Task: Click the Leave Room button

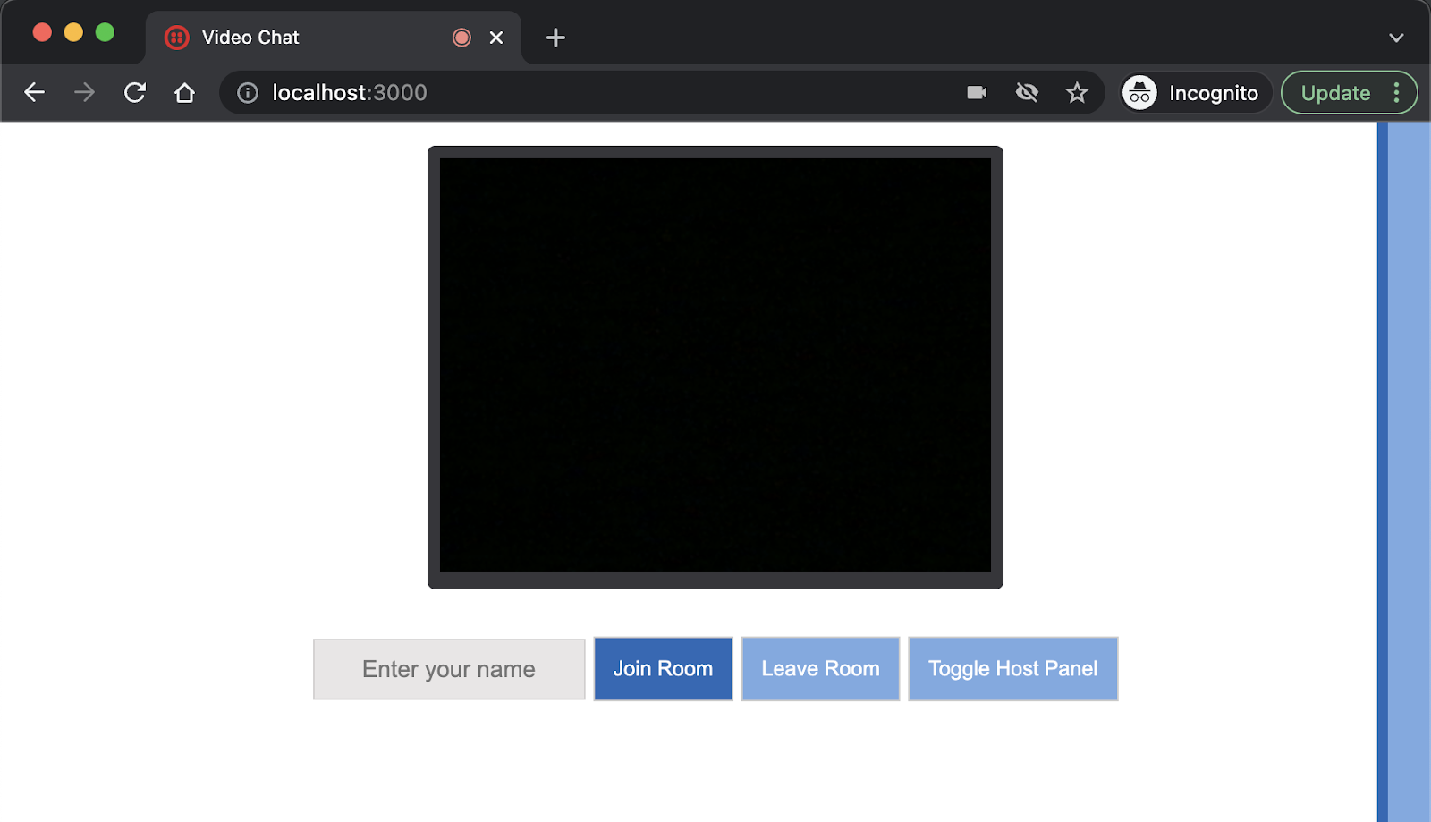Action: pos(820,669)
